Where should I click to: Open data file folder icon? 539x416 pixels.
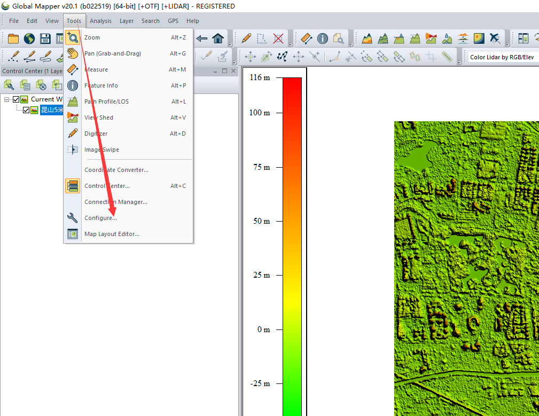[x=13, y=38]
